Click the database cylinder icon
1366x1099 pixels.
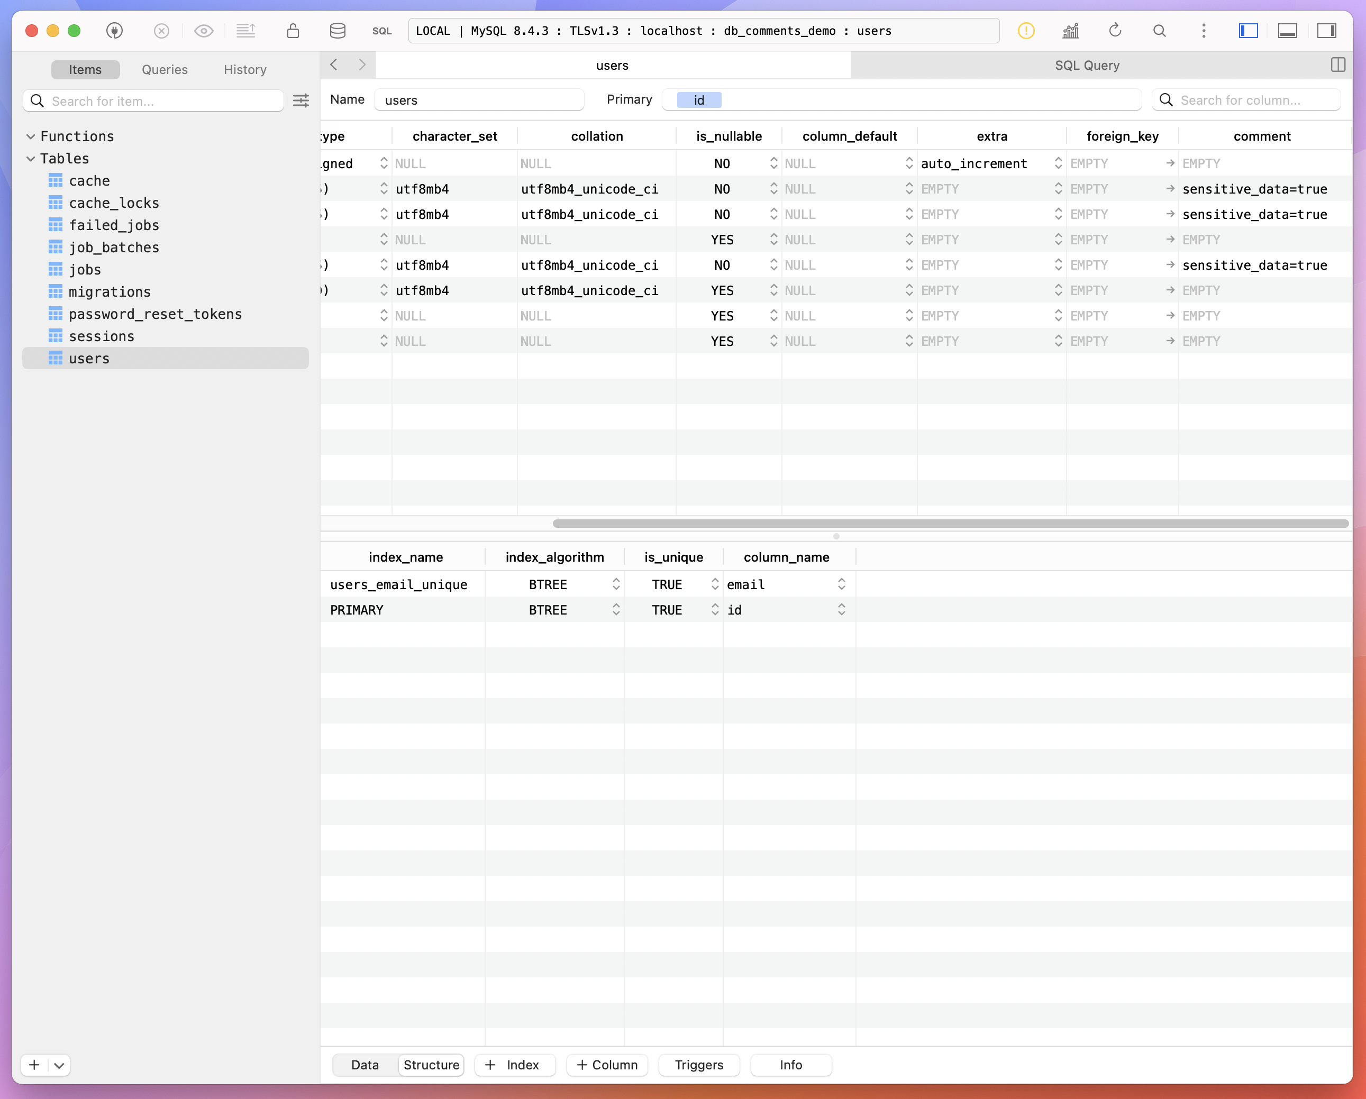click(x=338, y=30)
